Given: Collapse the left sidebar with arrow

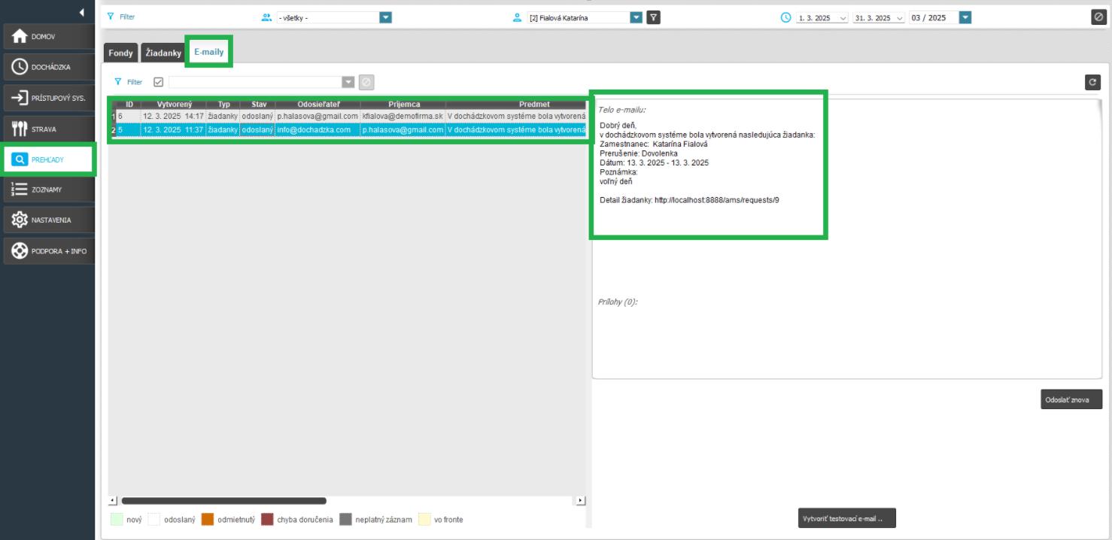Looking at the screenshot, I should point(81,12).
